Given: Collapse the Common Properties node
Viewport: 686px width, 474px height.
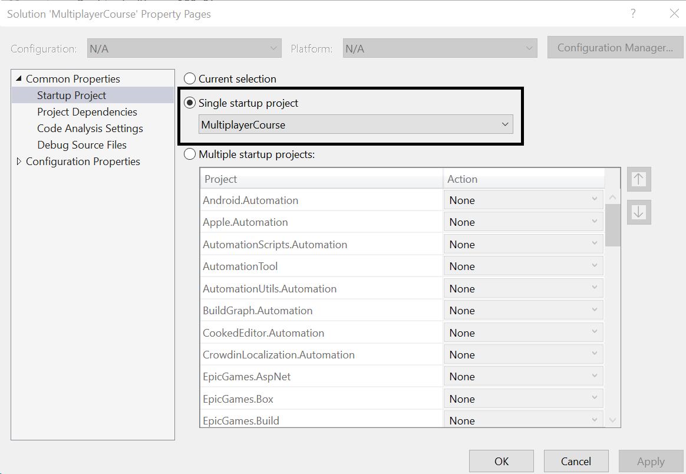Looking at the screenshot, I should click(x=19, y=79).
